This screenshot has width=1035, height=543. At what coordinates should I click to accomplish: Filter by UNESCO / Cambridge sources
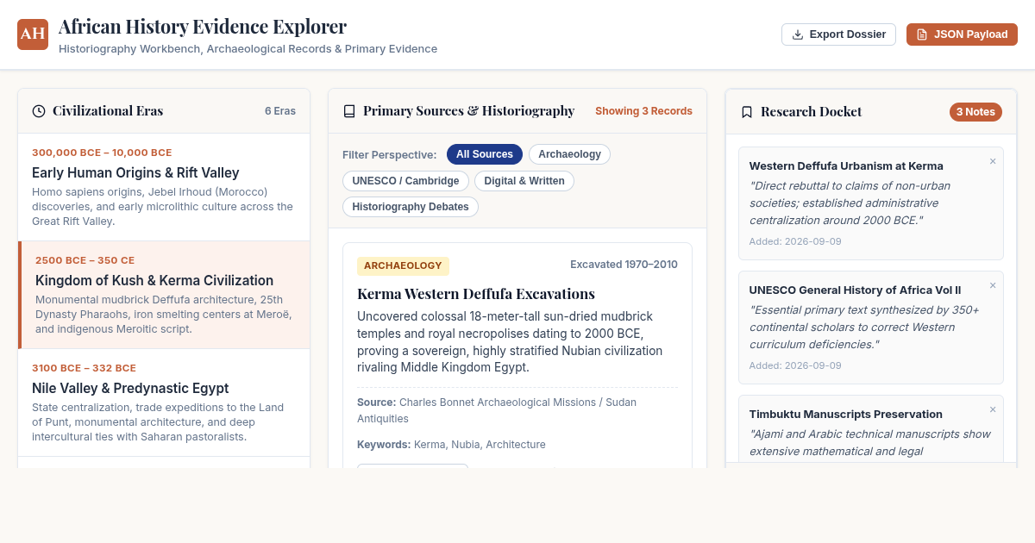pos(405,181)
